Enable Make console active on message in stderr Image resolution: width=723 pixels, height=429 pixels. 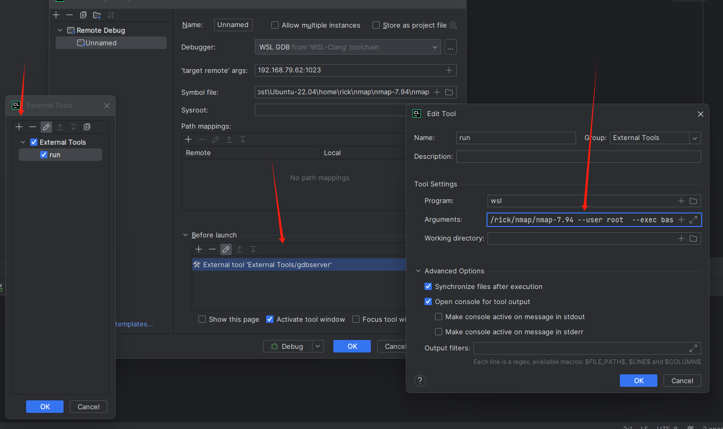(x=439, y=332)
